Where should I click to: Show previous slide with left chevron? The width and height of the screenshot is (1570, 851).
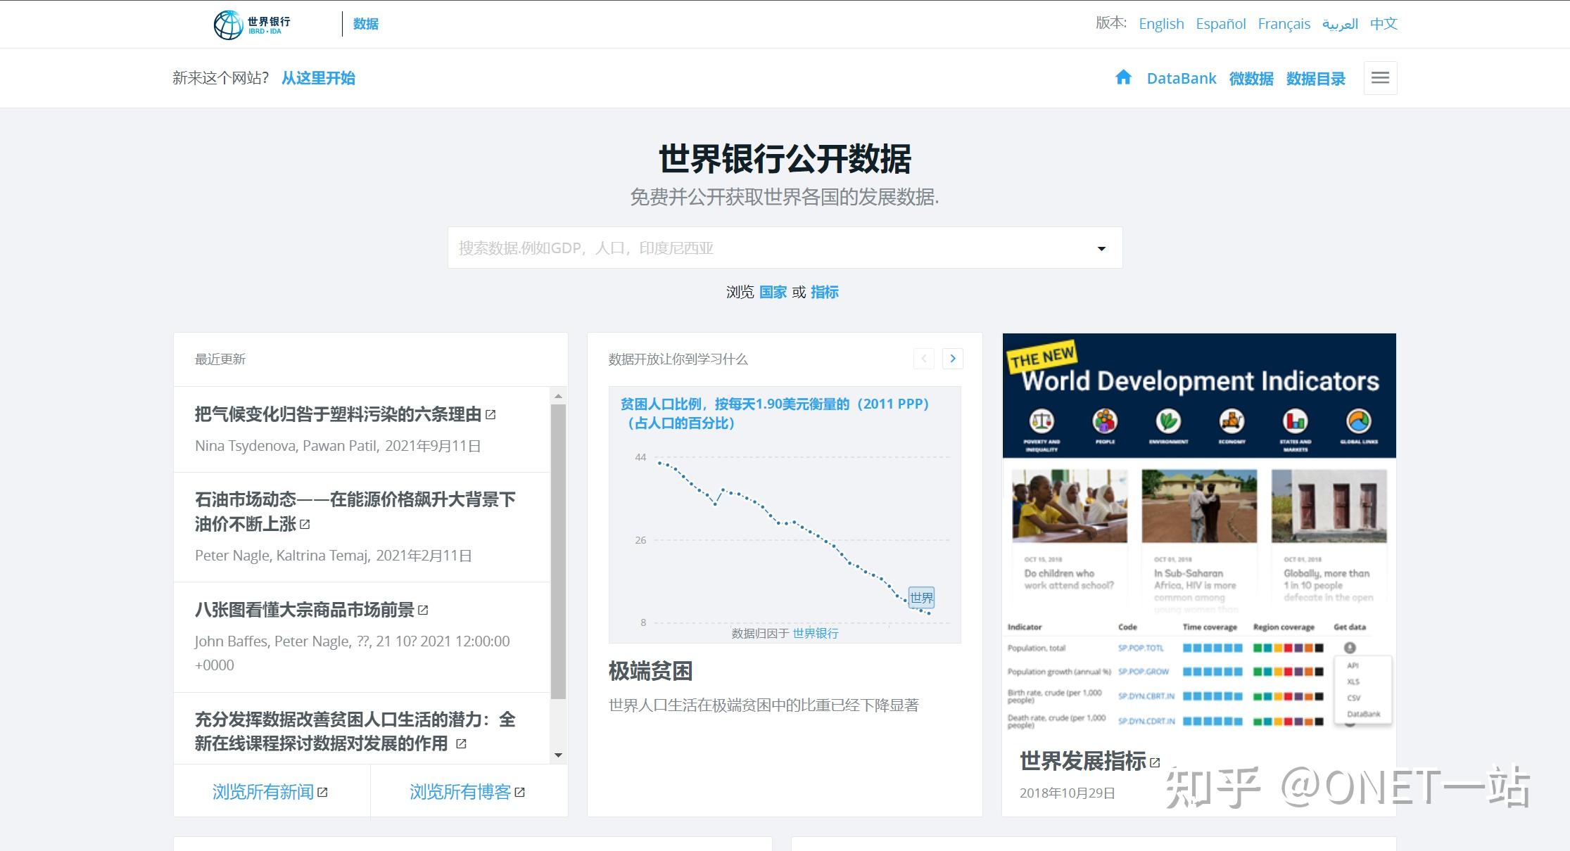pyautogui.click(x=923, y=359)
